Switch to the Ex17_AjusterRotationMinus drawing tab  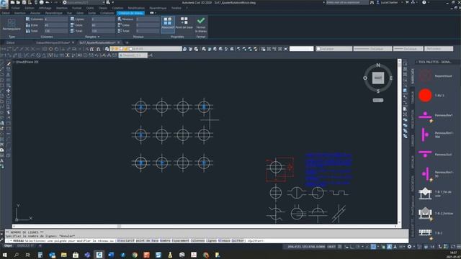point(97,42)
